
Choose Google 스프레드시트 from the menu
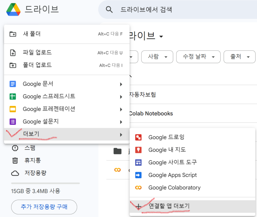click(x=67, y=97)
